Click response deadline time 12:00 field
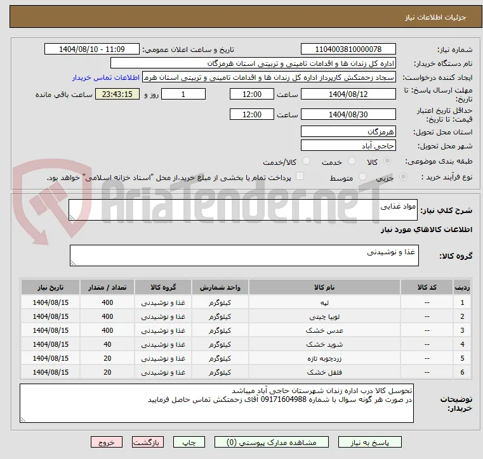483x459 pixels. tap(252, 94)
